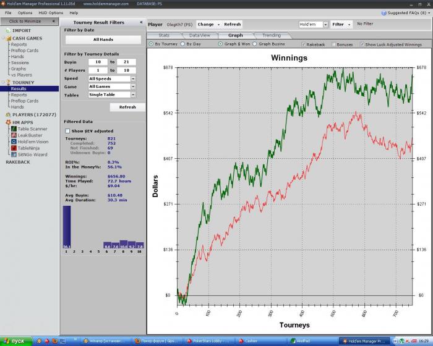Click Refresh below the tourney filters
This screenshot has height=346, width=433.
127,107
